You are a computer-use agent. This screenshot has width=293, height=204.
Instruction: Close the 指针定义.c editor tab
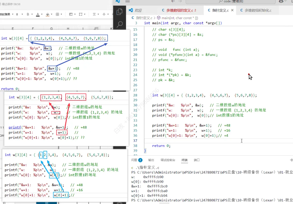click(232, 10)
